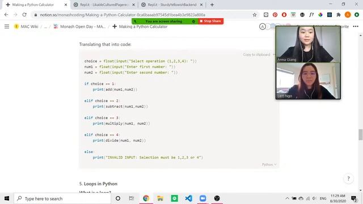Go back using browser back arrow
Viewport: 363px width, 204px height.
(6, 15)
